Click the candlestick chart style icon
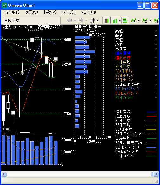Screen dimensions: 160x185 tap(92, 20)
